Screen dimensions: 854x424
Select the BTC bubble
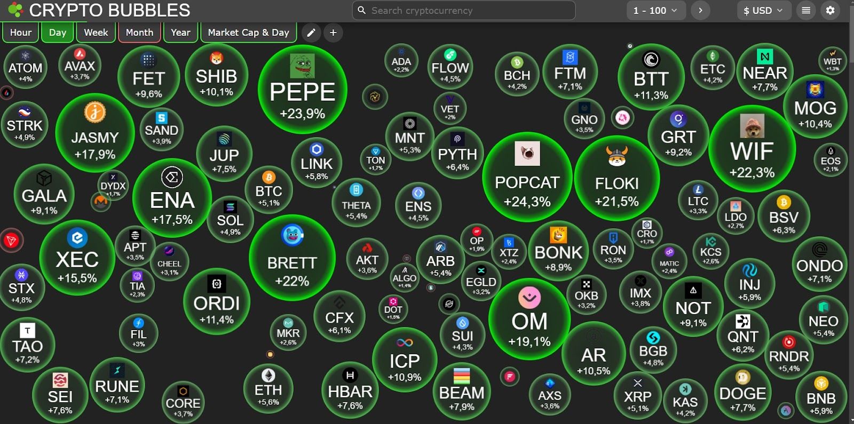[x=268, y=189]
